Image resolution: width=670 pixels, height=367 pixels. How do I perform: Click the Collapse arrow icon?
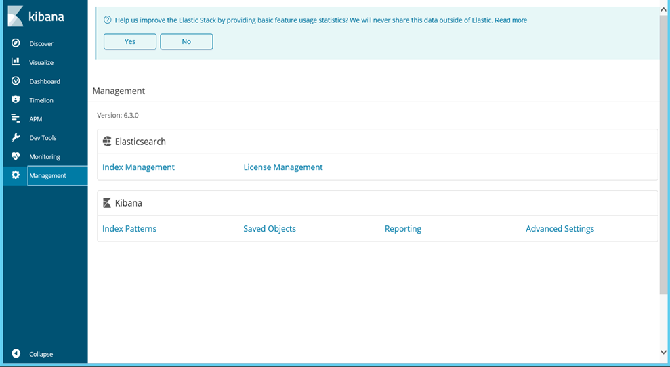pyautogui.click(x=16, y=353)
